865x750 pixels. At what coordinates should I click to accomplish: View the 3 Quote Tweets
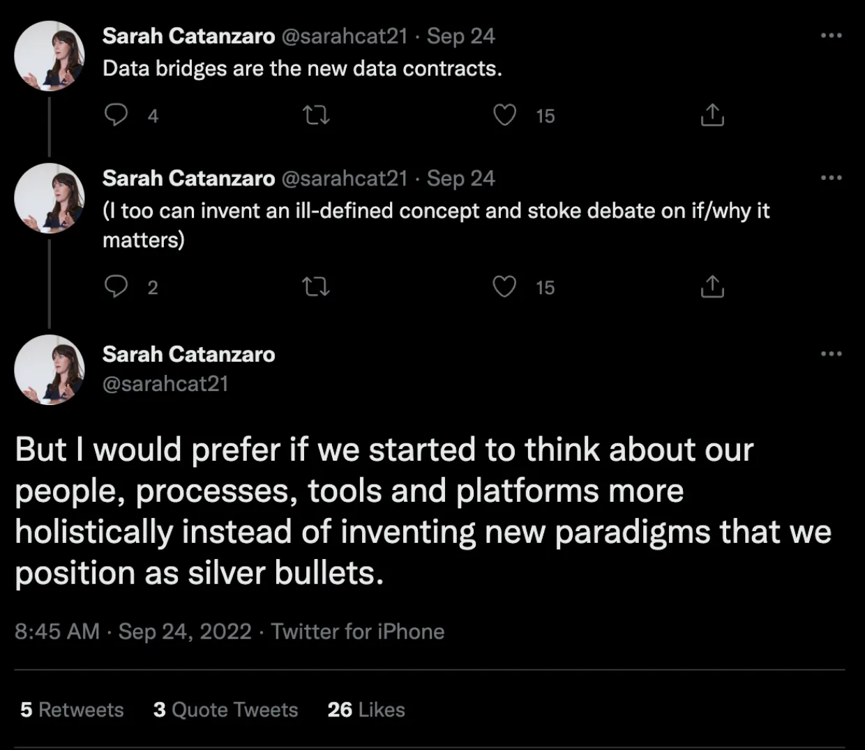pos(225,710)
